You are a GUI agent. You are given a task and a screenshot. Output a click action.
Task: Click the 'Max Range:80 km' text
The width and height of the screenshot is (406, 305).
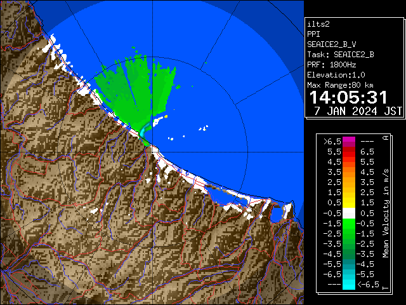coord(340,85)
